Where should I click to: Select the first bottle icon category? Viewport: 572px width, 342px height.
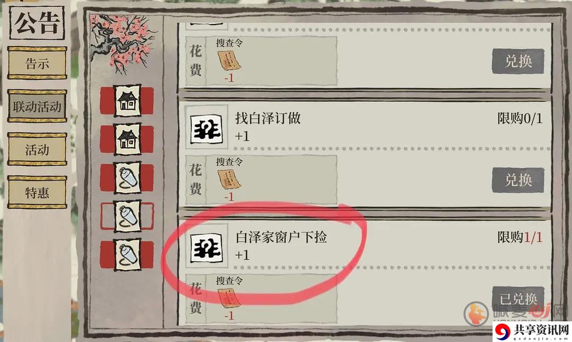tap(127, 177)
